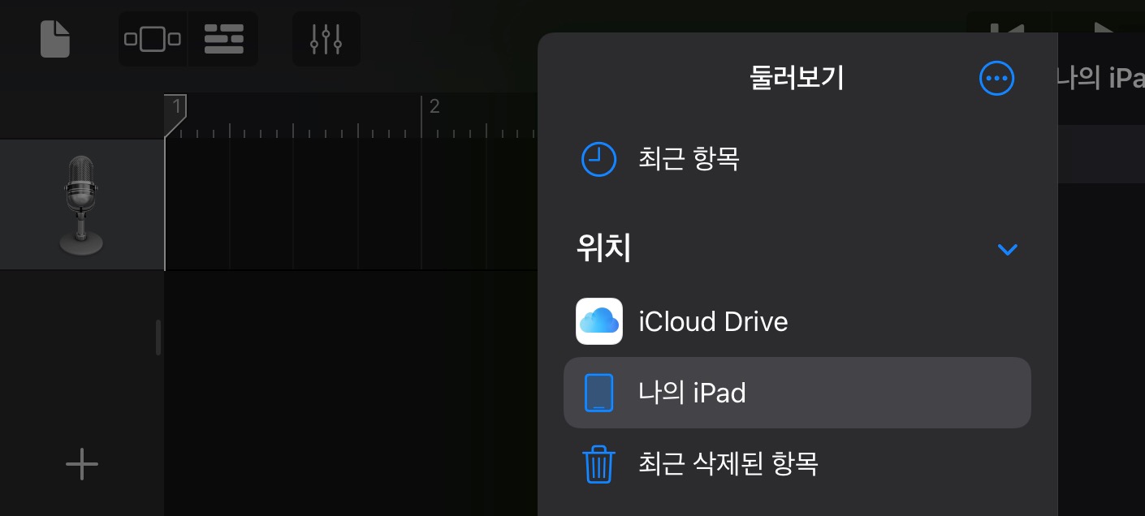The height and width of the screenshot is (516, 1145).
Task: Click the bar 1 playhead marker on ruler
Action: coord(175,115)
